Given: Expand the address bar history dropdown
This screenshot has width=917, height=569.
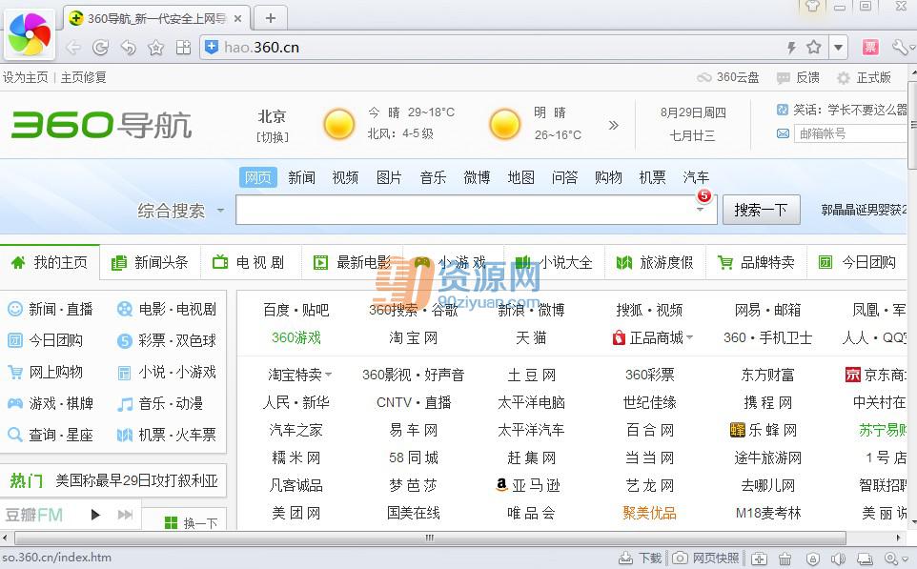Looking at the screenshot, I should click(x=838, y=48).
